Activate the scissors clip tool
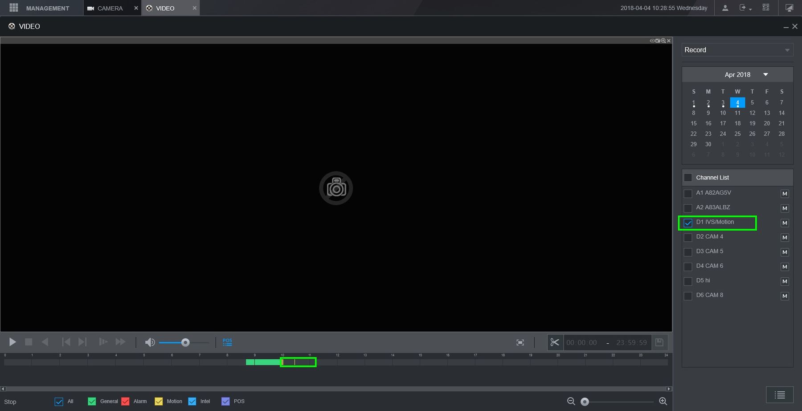 555,342
